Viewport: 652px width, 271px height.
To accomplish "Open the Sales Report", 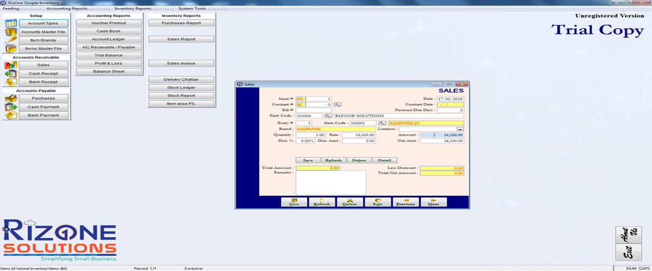I will point(181,39).
